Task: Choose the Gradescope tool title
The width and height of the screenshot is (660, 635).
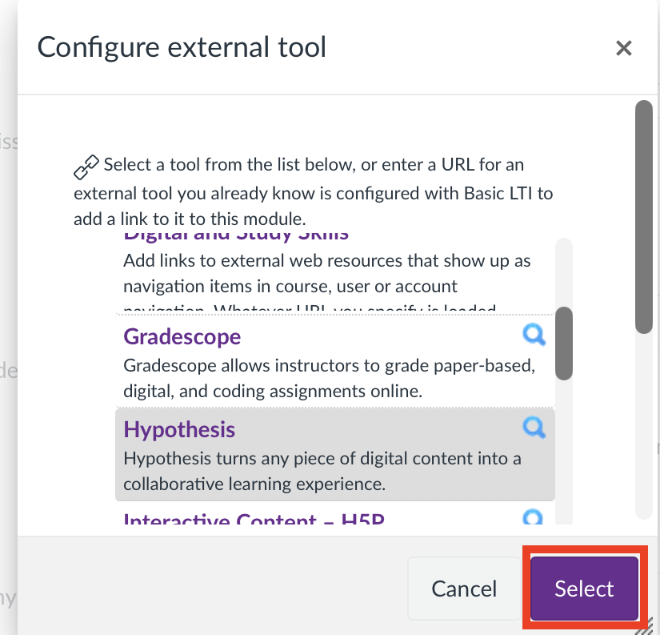Action: point(182,336)
